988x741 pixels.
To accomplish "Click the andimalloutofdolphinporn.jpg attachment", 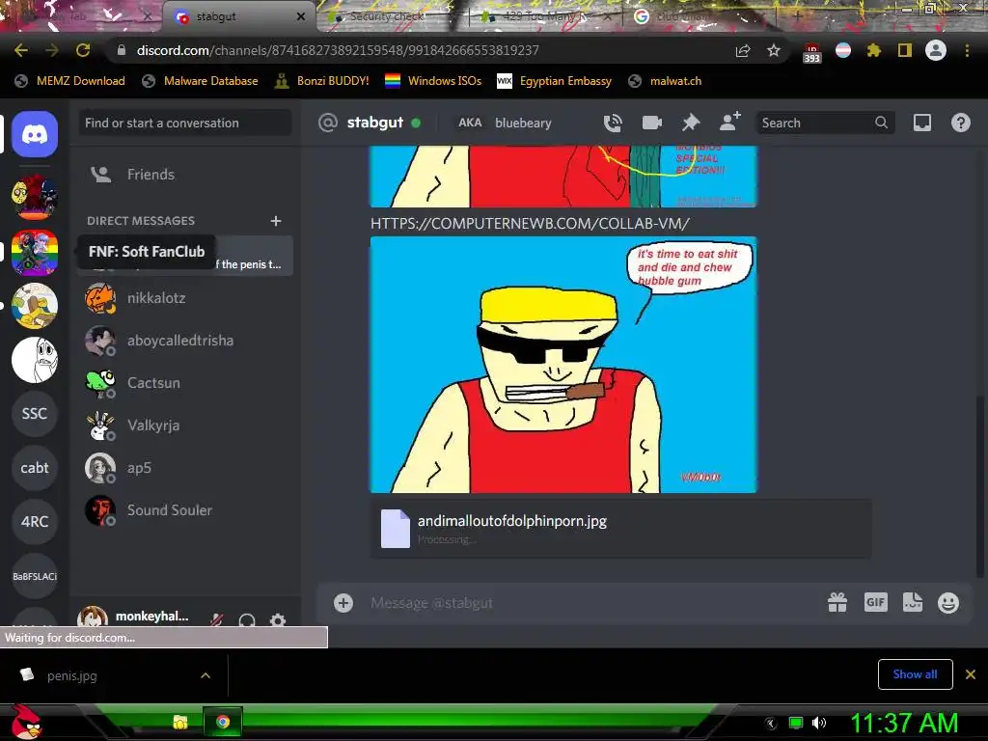I will [x=511, y=521].
